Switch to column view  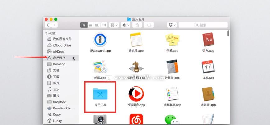point(97,25)
